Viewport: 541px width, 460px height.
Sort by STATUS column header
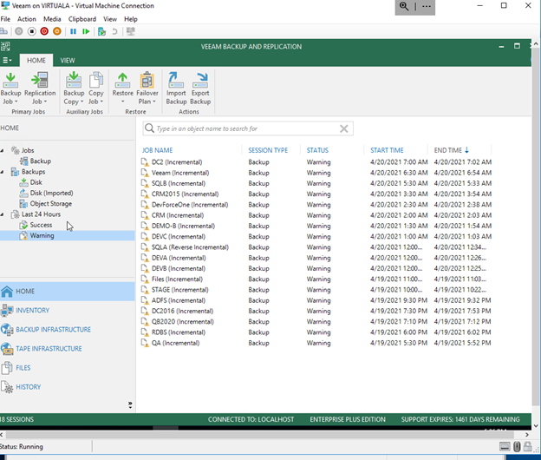tap(317, 150)
